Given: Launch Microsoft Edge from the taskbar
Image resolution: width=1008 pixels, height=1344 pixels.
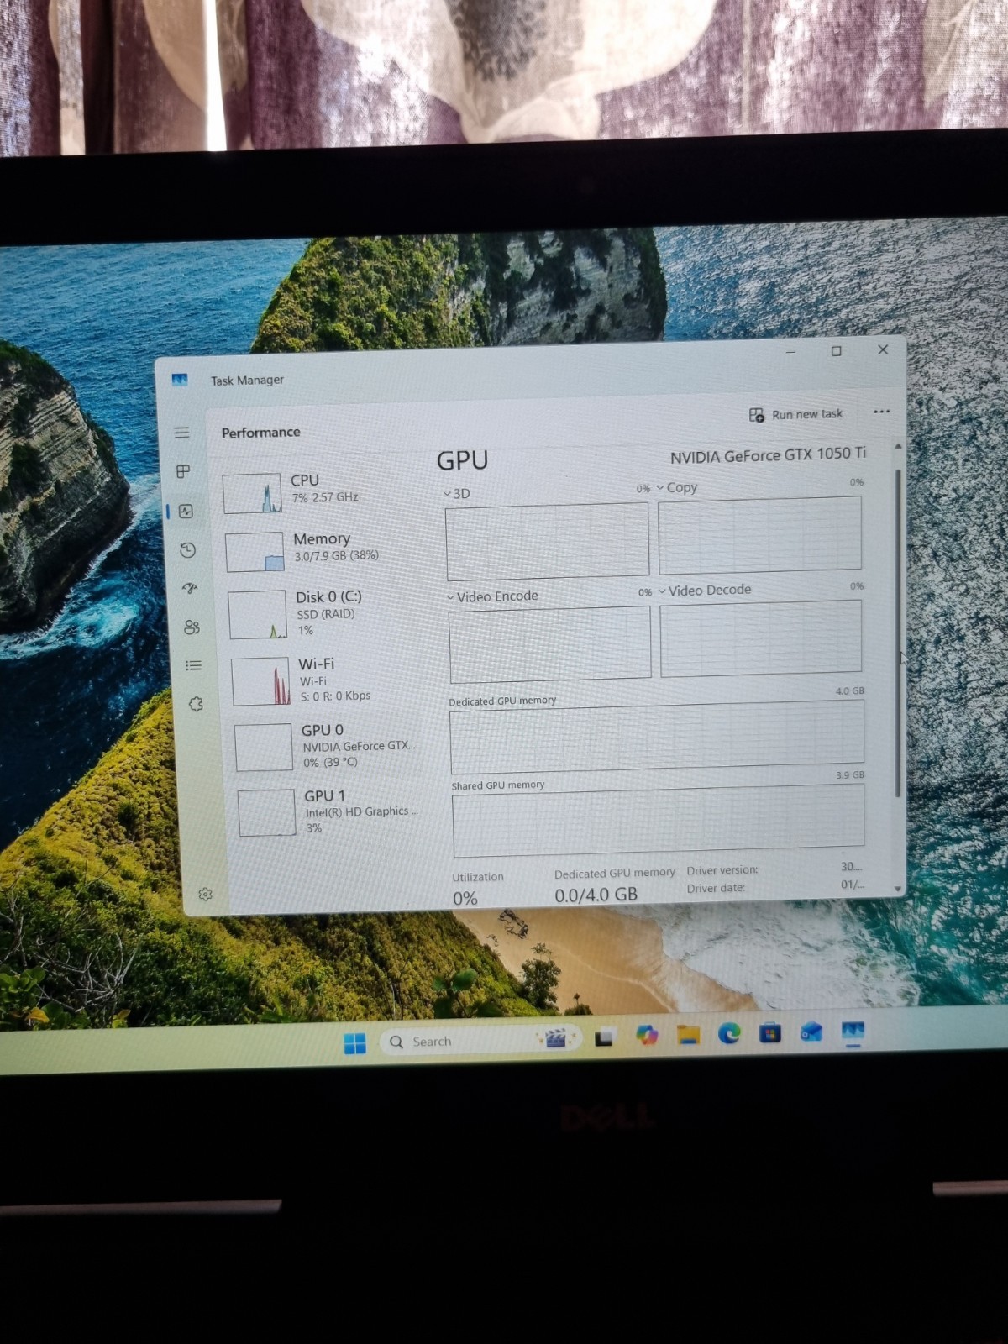Looking at the screenshot, I should tap(729, 1033).
